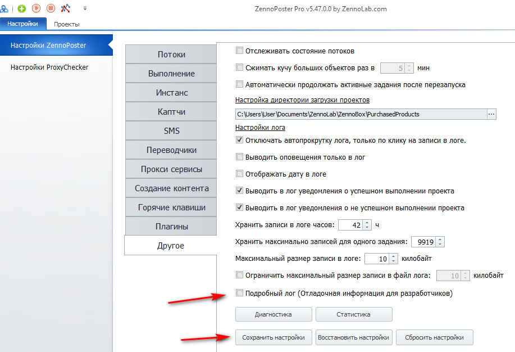This screenshot has width=515, height=352.
Task: Open the Создание контента settings tab
Action: 171,188
